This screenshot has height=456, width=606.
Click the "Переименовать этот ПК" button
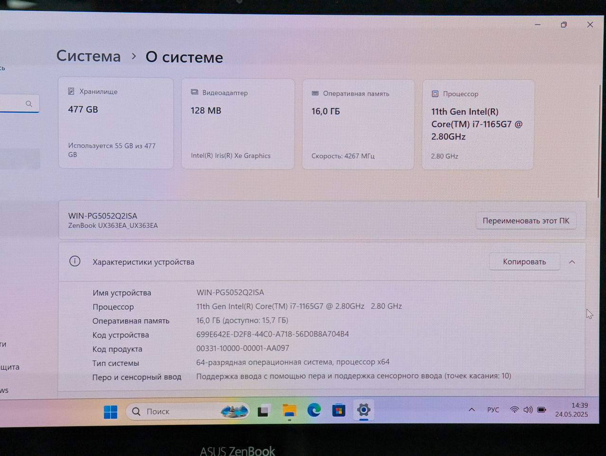point(526,221)
